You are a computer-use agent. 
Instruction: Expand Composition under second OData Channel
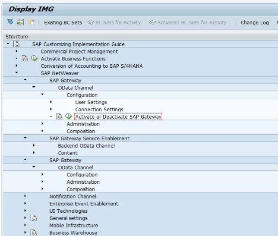tap(42, 189)
